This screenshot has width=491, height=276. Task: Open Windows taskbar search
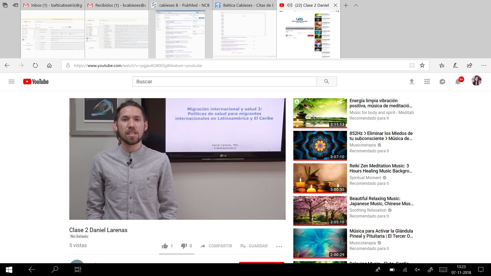pyautogui.click(x=55, y=269)
